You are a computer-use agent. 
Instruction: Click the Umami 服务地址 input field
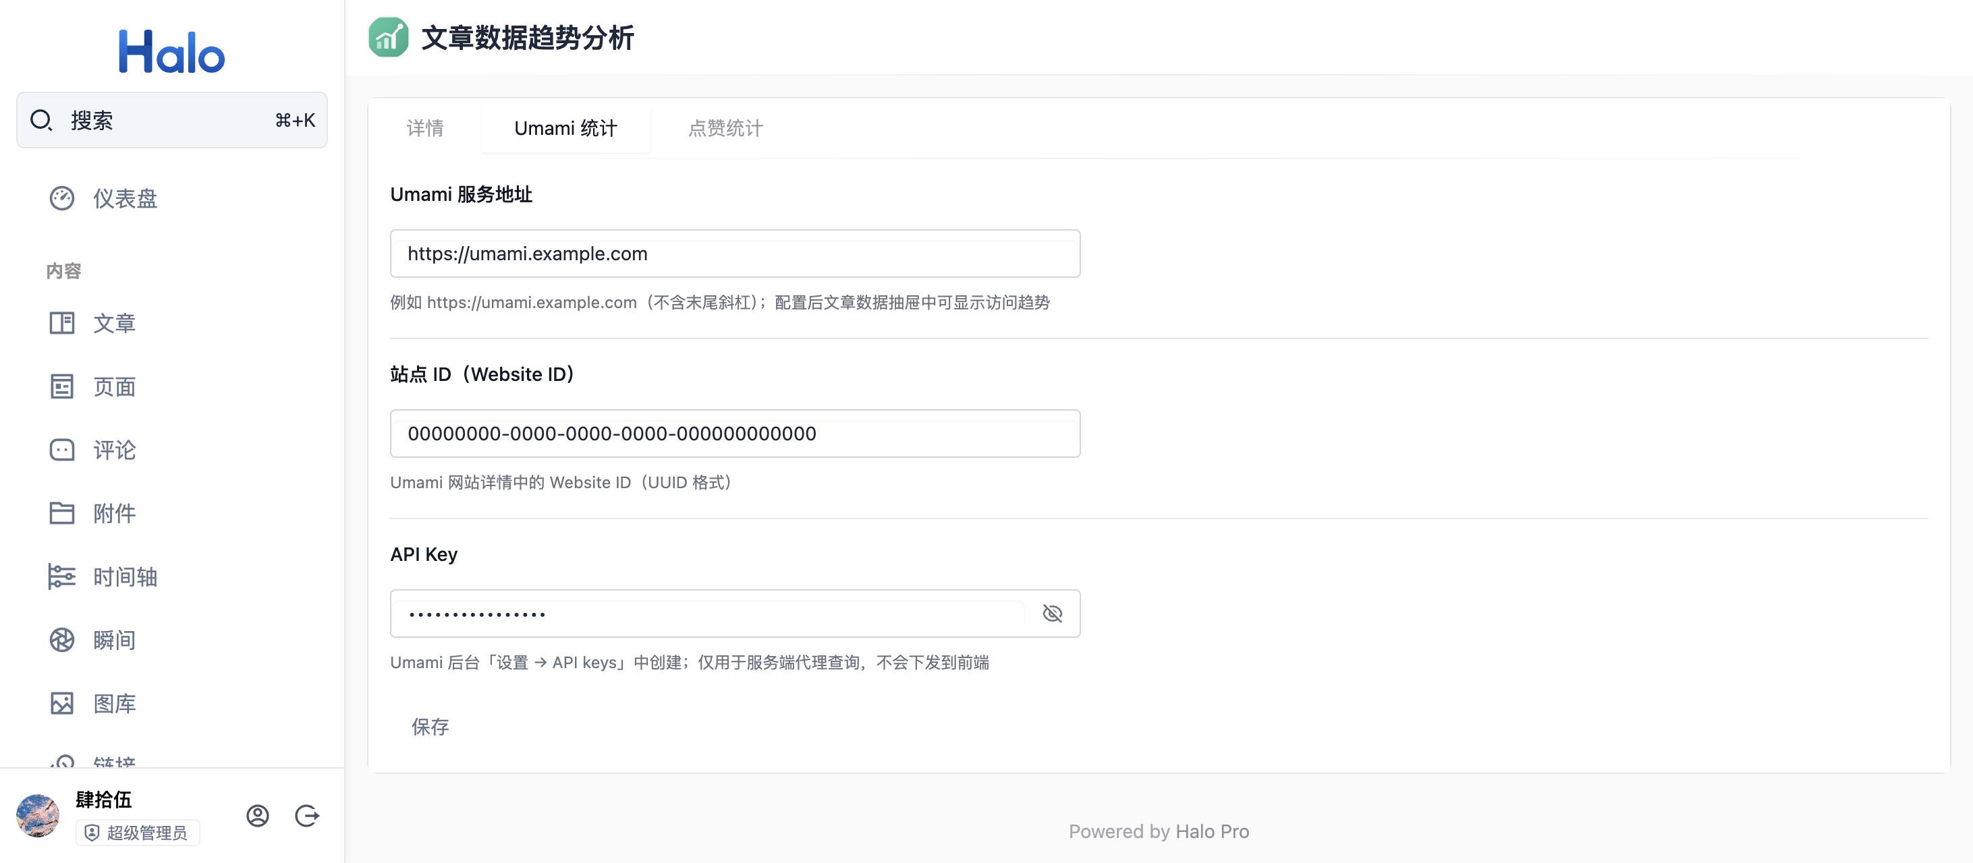click(x=735, y=254)
